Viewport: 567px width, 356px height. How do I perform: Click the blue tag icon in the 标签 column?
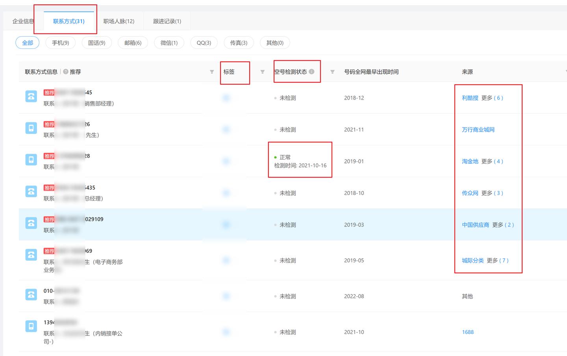coord(226,98)
